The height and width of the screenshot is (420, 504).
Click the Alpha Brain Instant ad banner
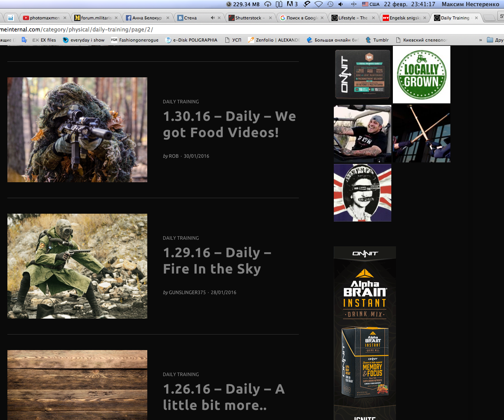point(364,330)
